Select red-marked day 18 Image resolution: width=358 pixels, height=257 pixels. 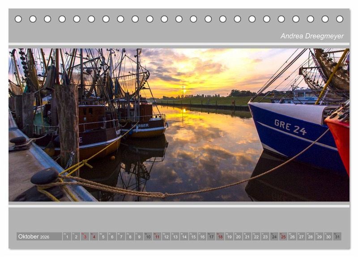220,236
